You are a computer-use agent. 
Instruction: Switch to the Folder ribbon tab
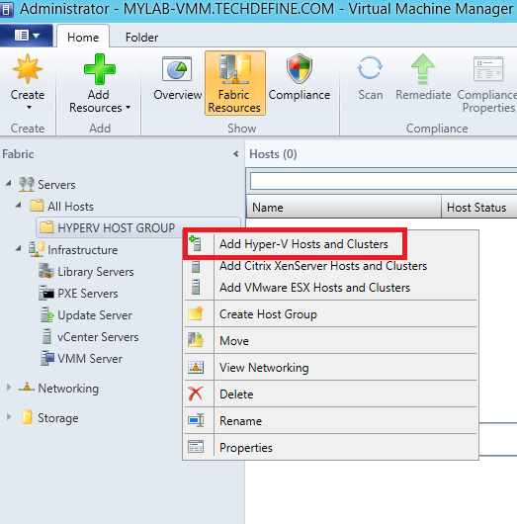pos(141,38)
